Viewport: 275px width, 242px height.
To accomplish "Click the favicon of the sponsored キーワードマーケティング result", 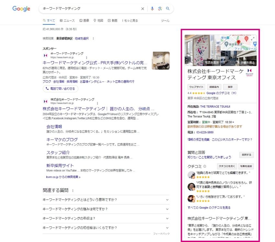I will pos(46,55).
